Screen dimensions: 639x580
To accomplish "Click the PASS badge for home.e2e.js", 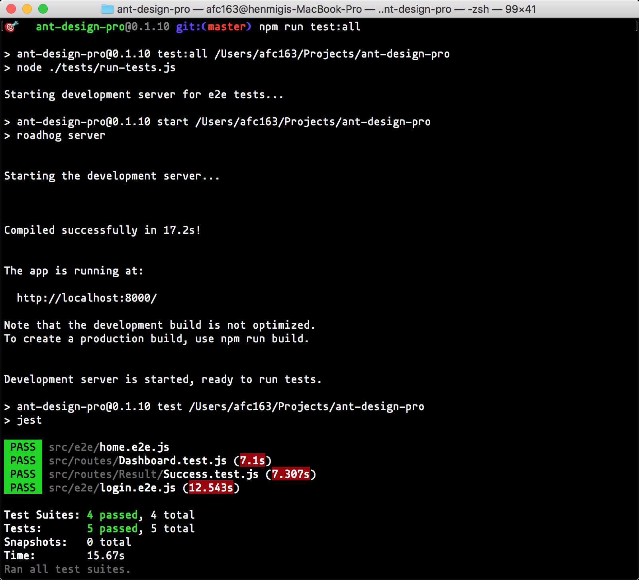I will 23,447.
